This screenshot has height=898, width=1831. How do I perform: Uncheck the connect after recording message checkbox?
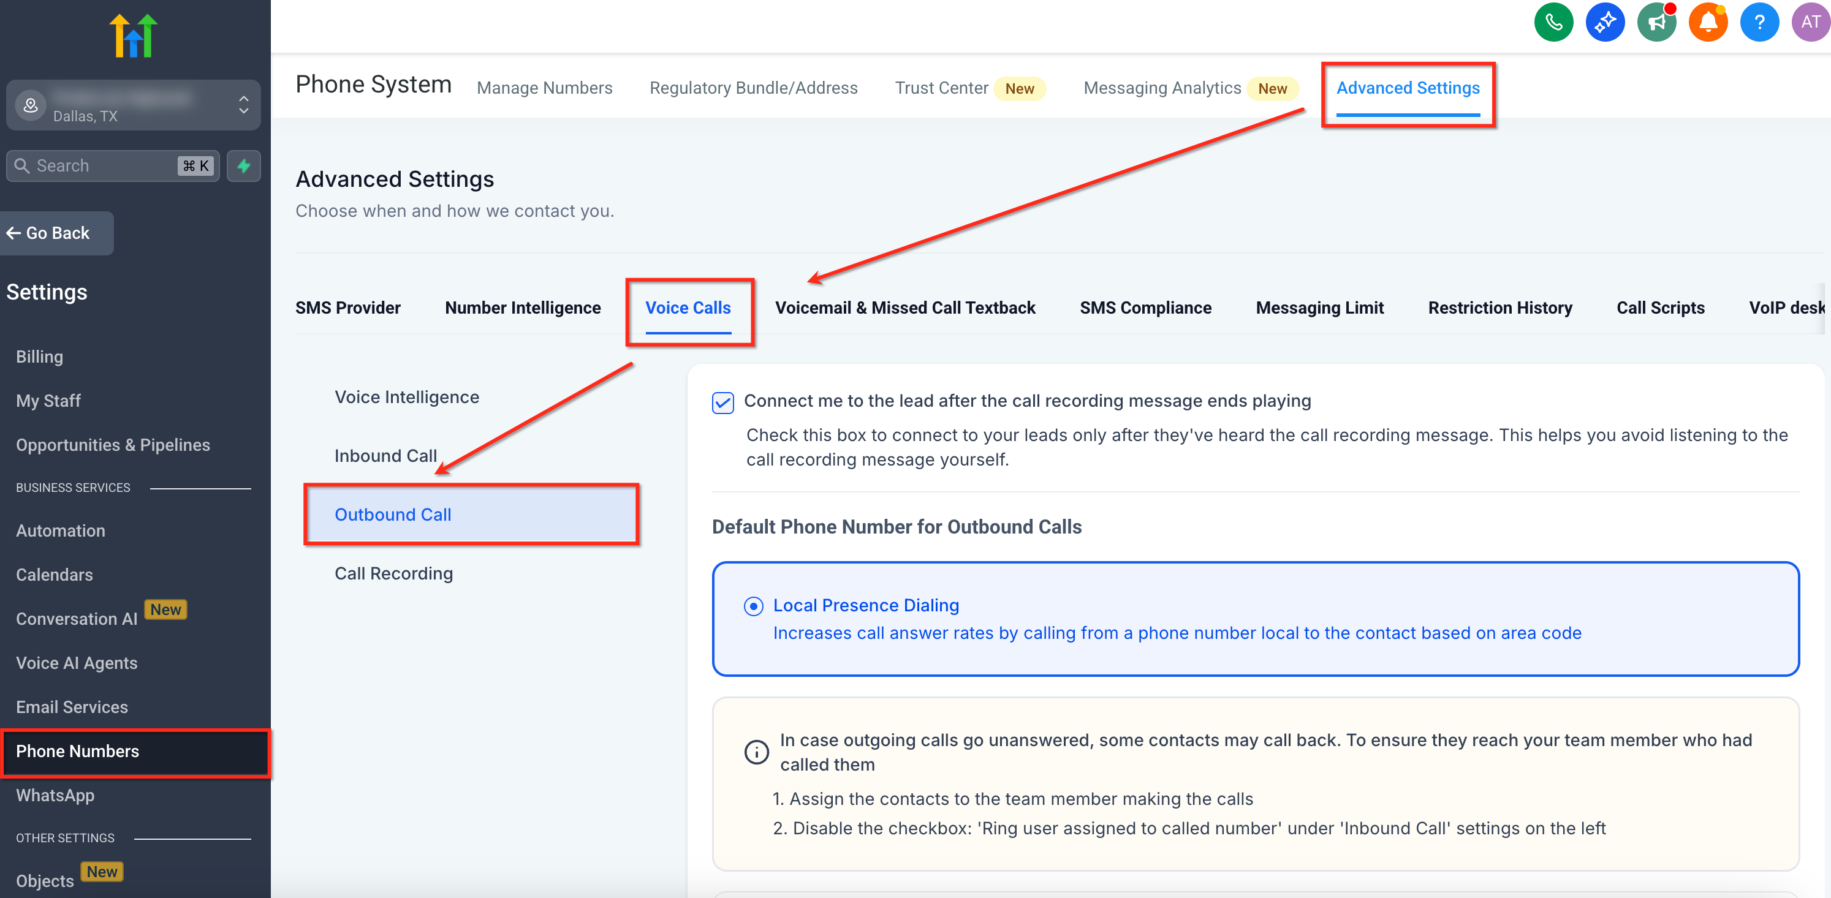723,402
